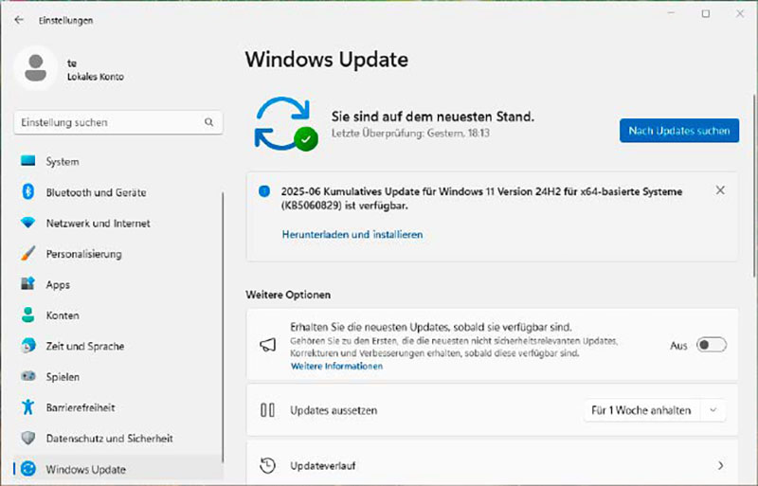Click the Weitere Optionen heading
Screen dimensions: 758x486
(288, 295)
